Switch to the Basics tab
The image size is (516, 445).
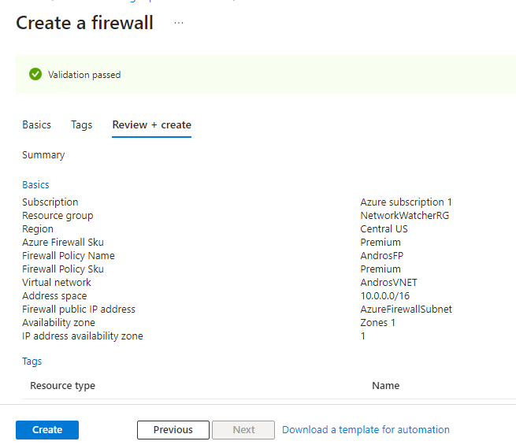36,124
